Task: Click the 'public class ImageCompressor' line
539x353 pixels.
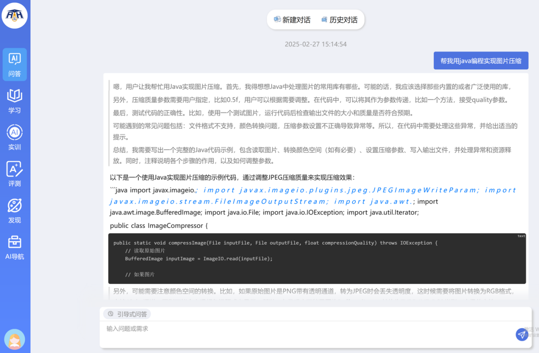Action: pos(159,225)
